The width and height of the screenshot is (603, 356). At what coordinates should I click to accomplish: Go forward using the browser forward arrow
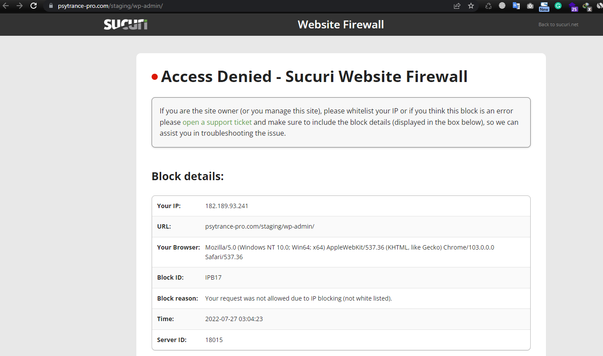tap(19, 6)
